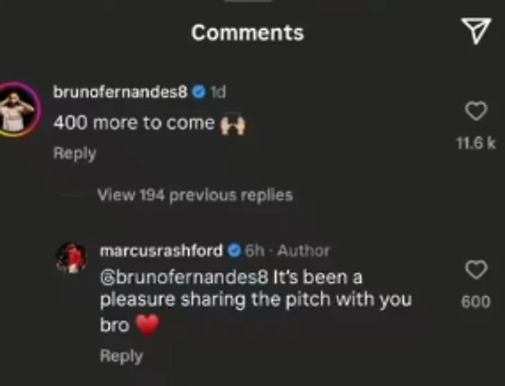Click the 1d timestamp on Bruno's comment
Screen dimensions: 505x386
point(218,92)
